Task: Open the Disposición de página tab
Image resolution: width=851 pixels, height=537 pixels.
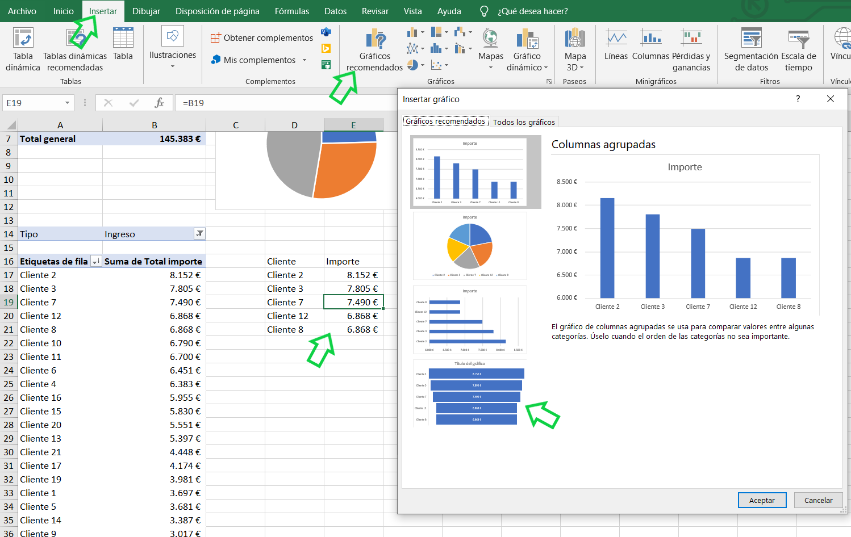Action: point(218,11)
